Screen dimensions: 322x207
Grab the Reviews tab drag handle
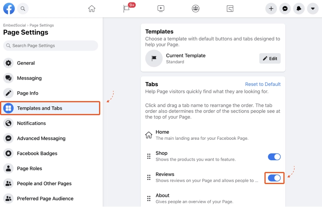click(x=149, y=177)
